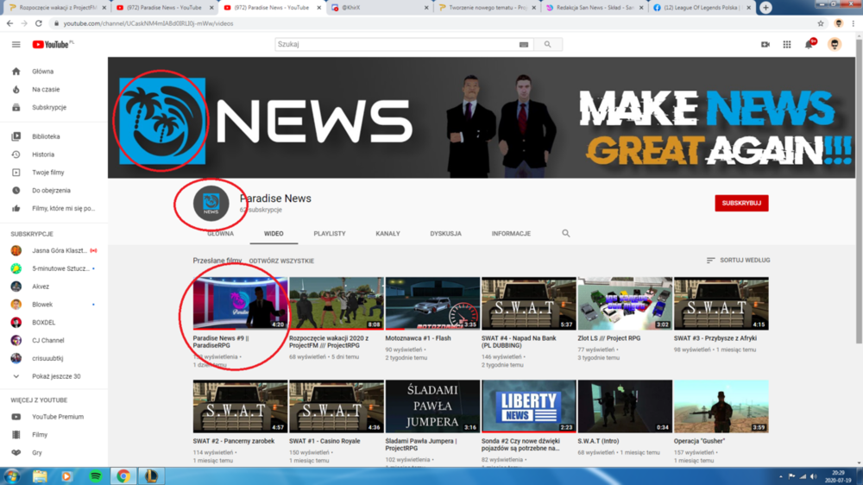This screenshot has height=485, width=863.
Task: Open S.W.A.T (Intro) video title
Action: pos(598,441)
